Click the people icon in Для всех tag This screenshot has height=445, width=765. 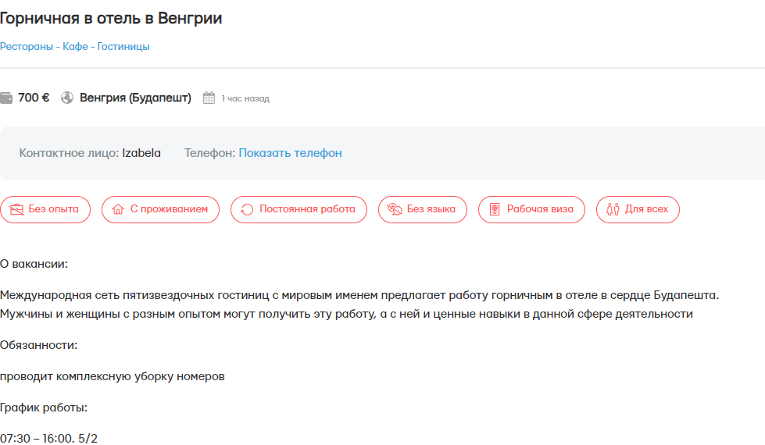point(613,209)
